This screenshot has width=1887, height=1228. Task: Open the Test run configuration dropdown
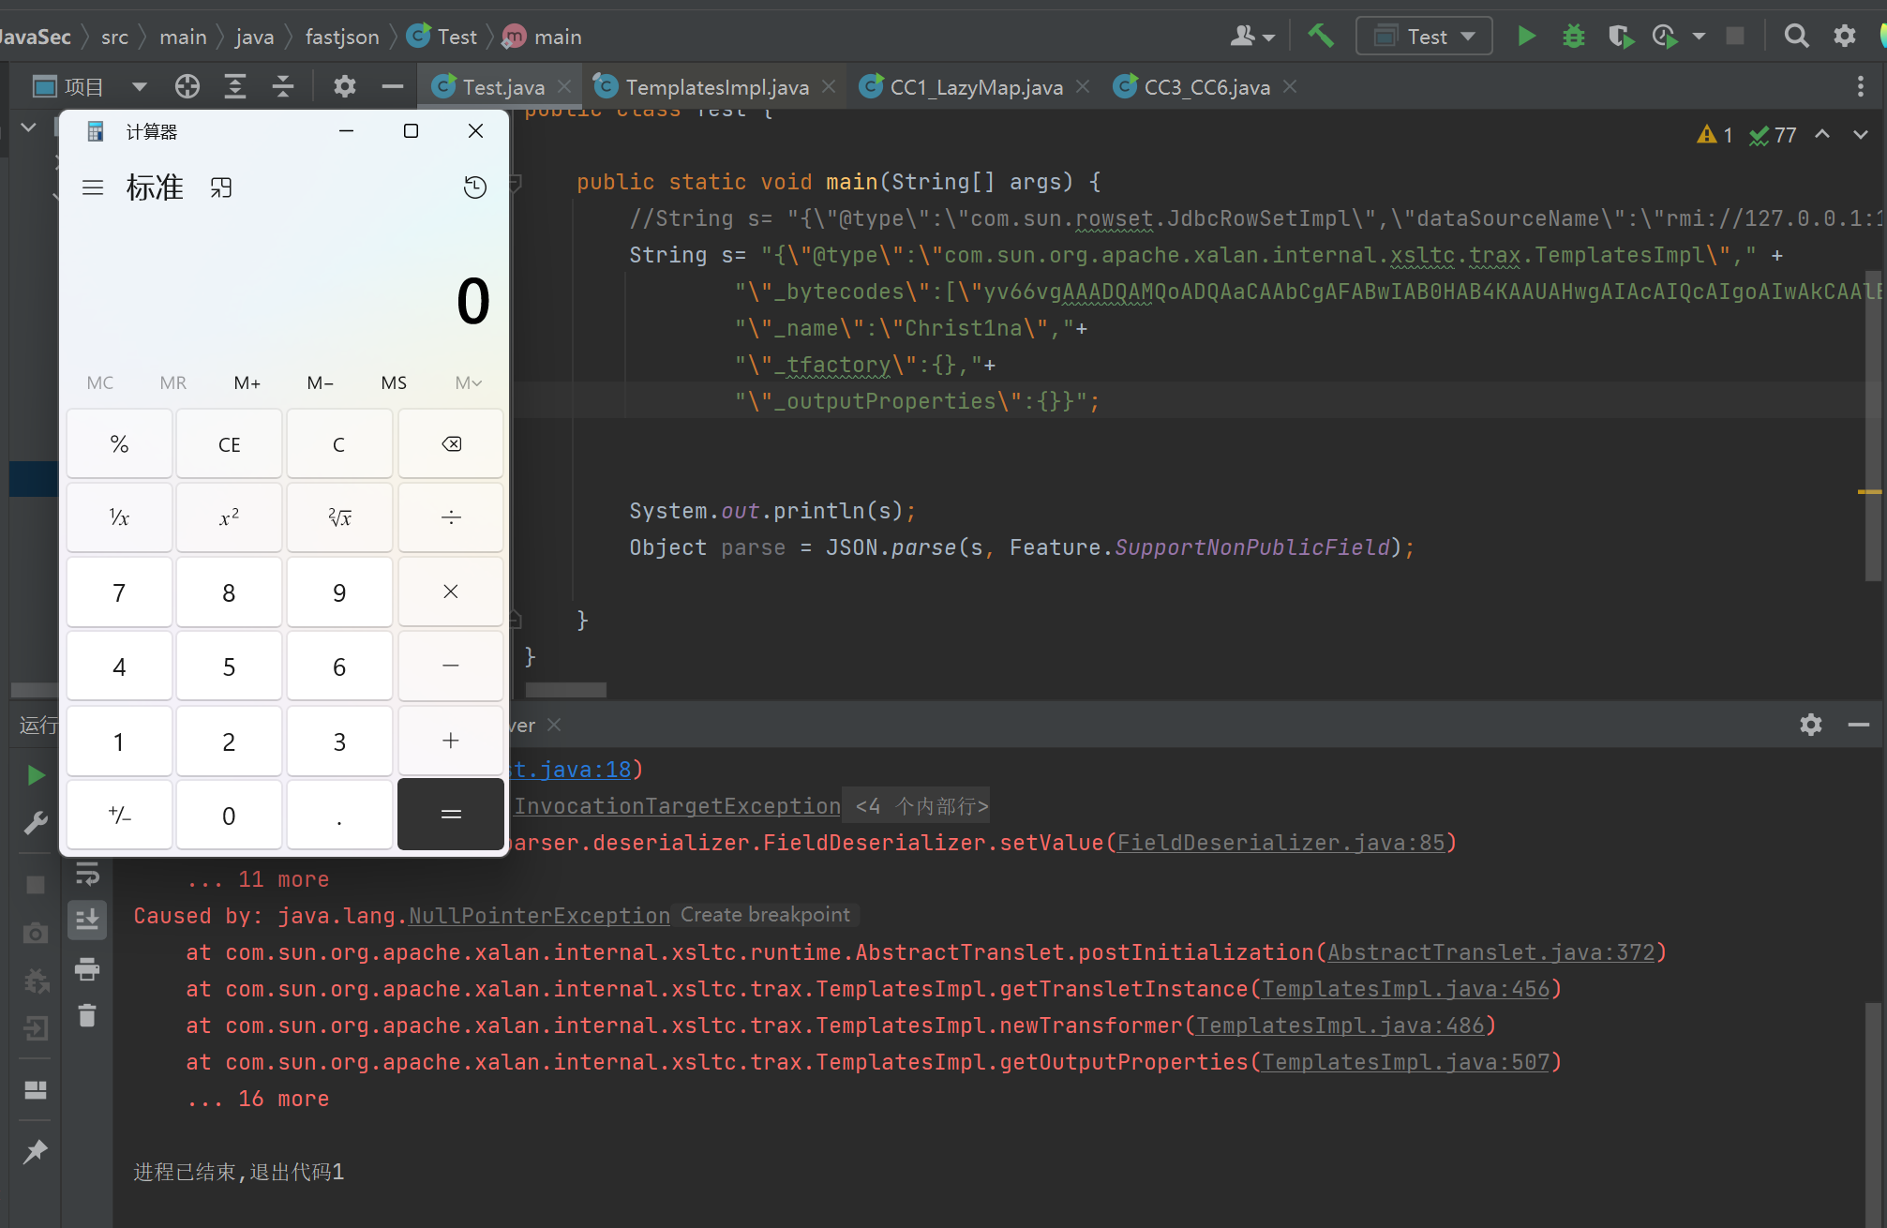click(x=1424, y=37)
